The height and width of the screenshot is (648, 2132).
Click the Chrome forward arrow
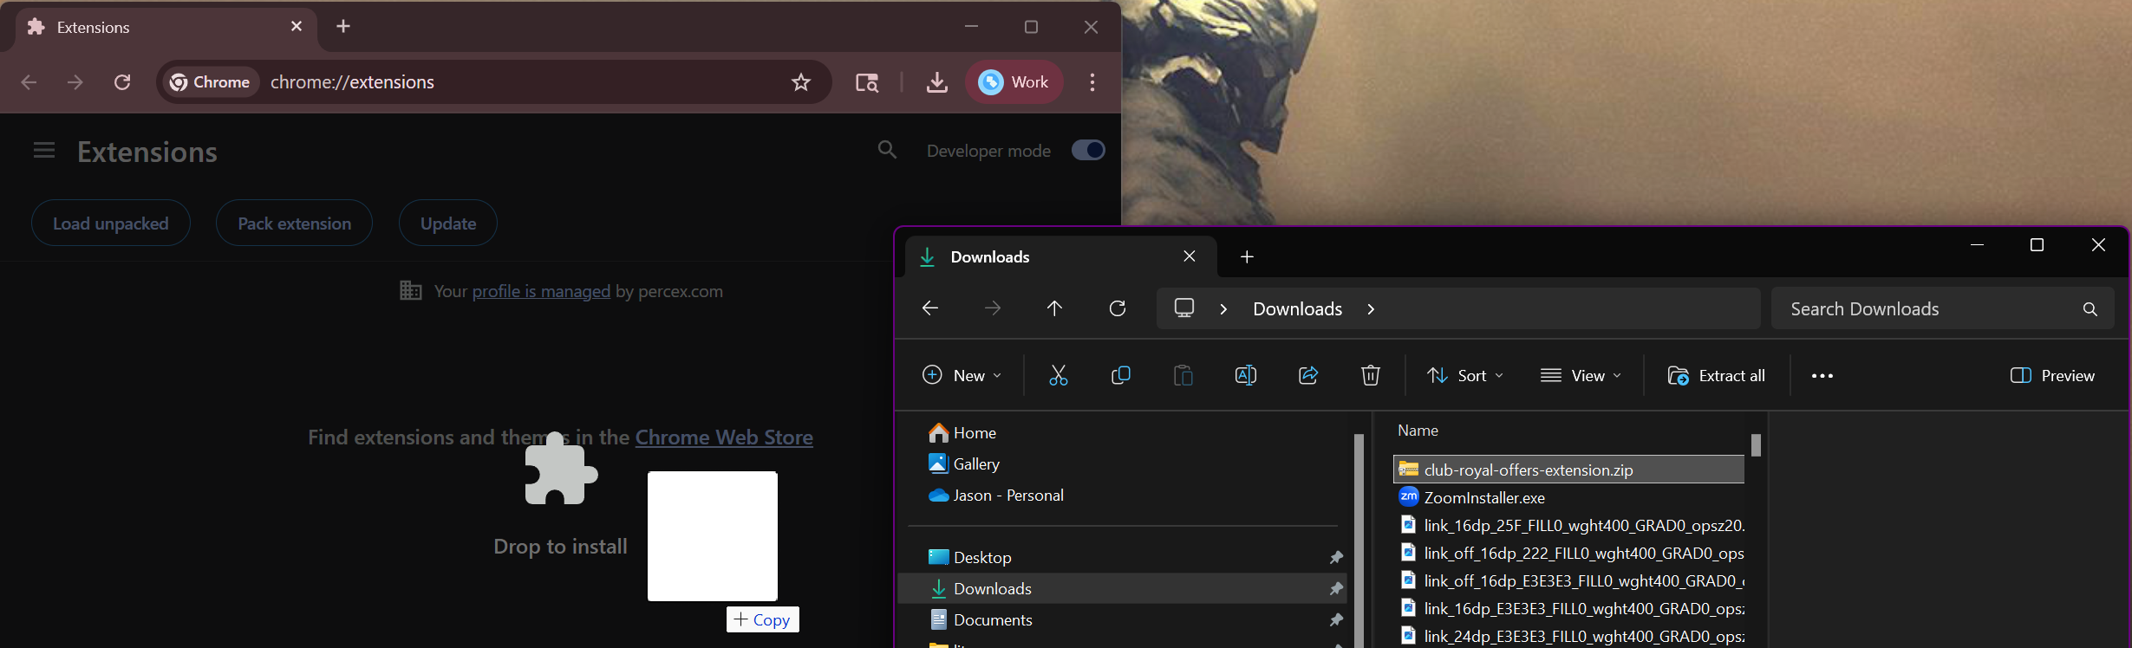click(75, 82)
